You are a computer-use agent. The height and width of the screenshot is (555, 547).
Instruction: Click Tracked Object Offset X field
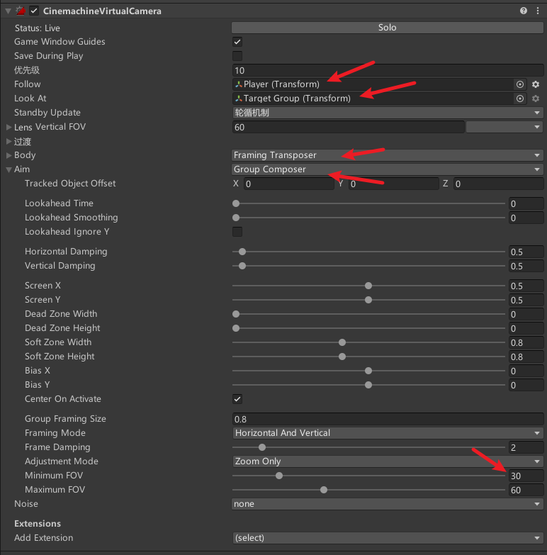coord(288,184)
